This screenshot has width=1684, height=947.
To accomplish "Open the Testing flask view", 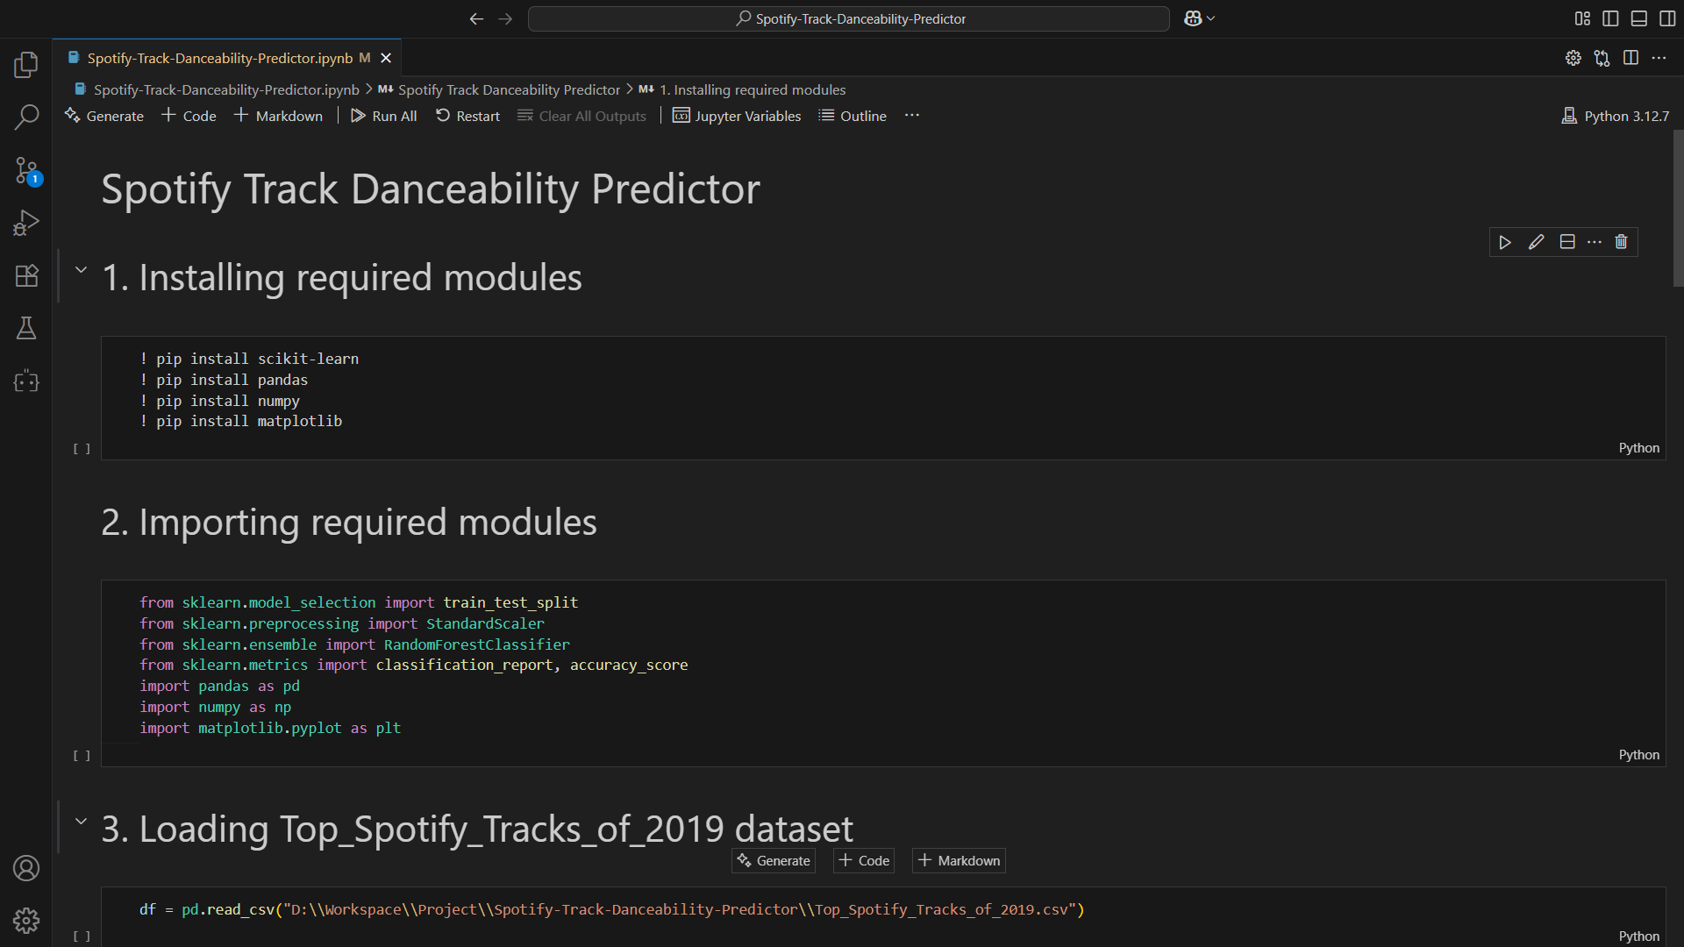I will point(26,328).
